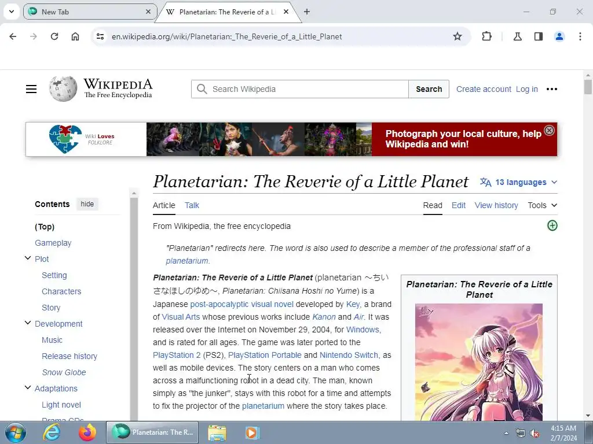Open the user profile icon

click(x=559, y=36)
